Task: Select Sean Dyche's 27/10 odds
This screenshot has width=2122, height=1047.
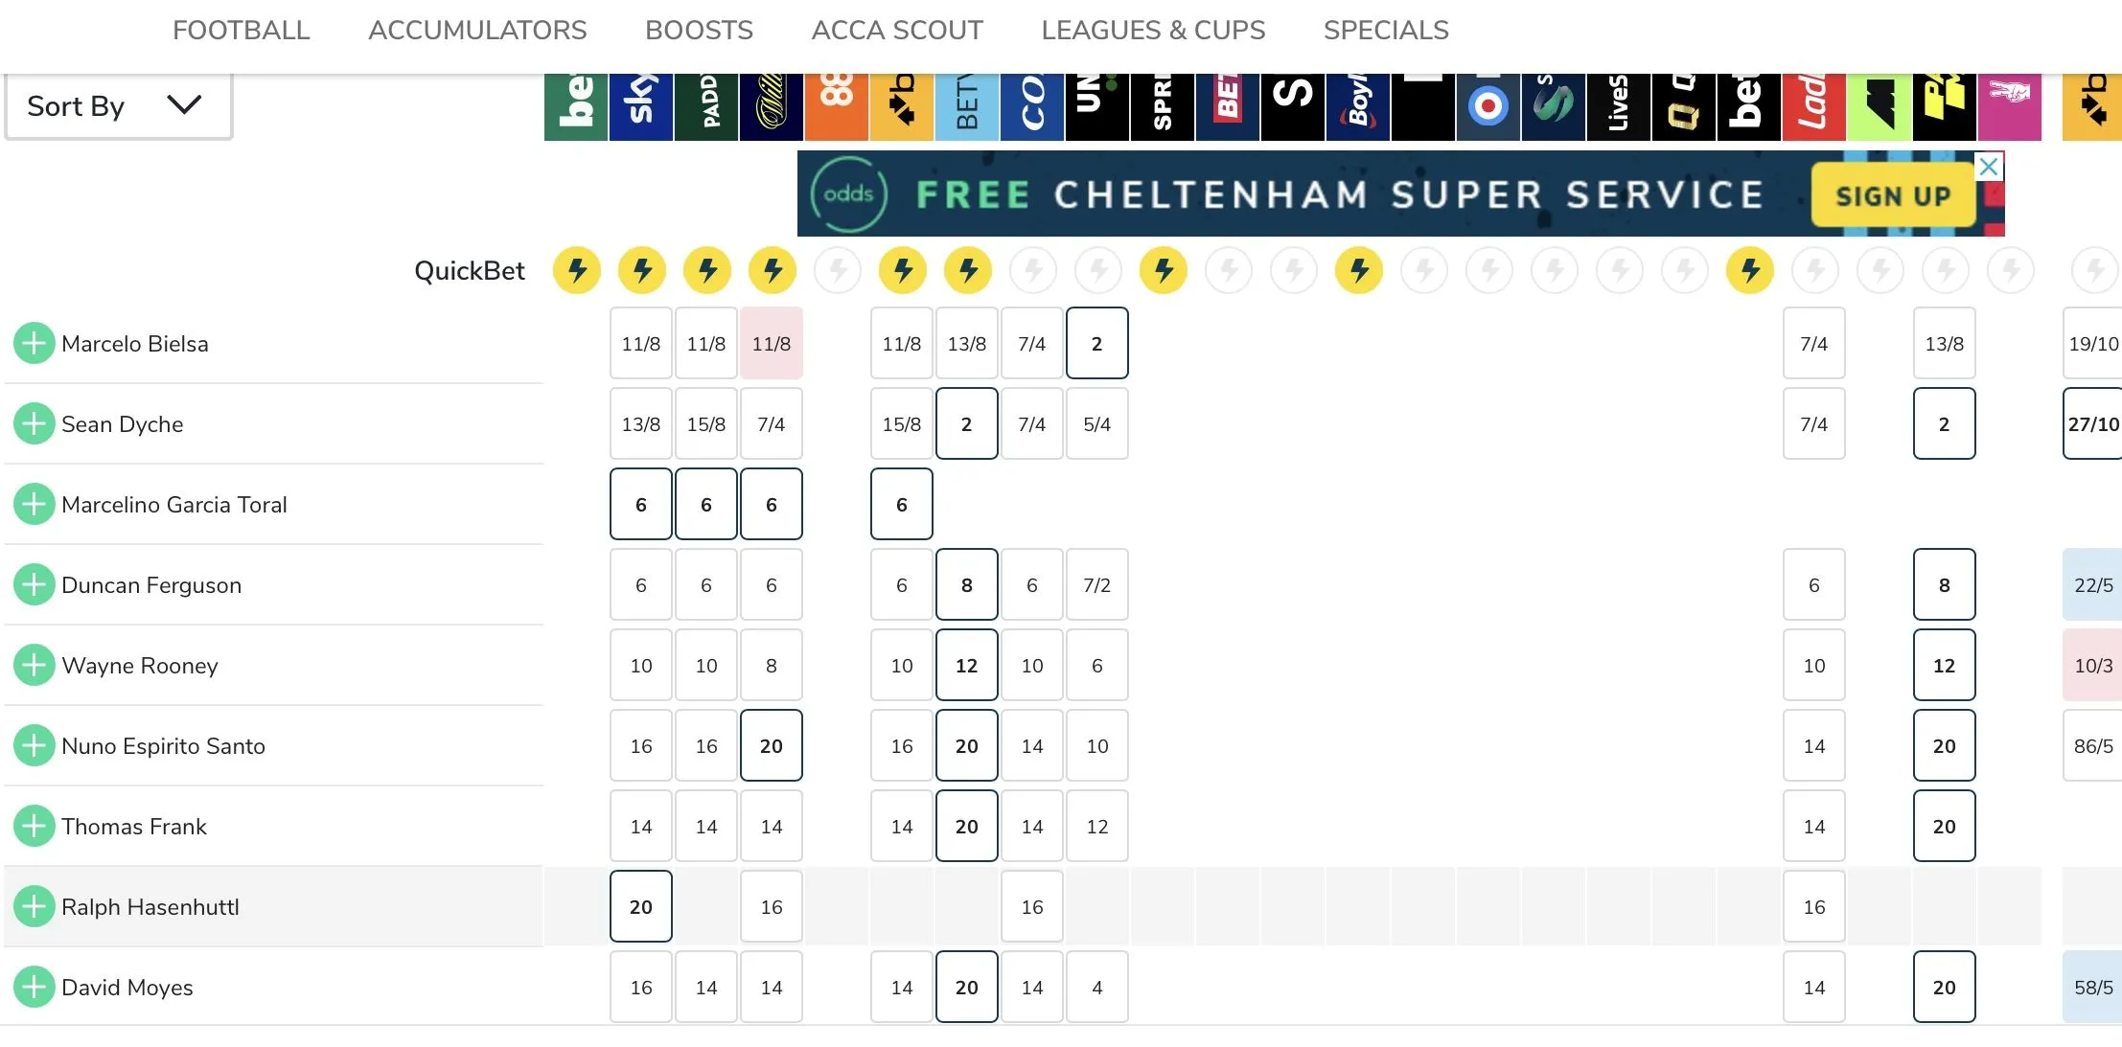Action: [x=2093, y=424]
